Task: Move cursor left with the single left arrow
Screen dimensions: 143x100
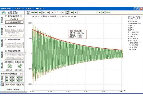Action: (x=7, y=78)
